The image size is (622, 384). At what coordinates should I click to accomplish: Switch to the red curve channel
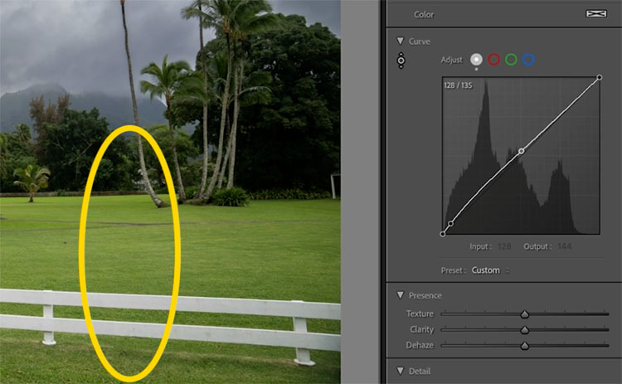[x=493, y=60]
